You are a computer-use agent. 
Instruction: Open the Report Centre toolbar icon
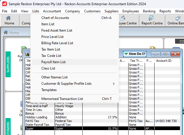click(x=152, y=20)
